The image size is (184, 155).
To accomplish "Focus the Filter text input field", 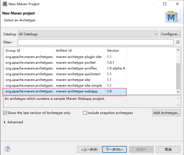I will pyautogui.click(x=95, y=42).
